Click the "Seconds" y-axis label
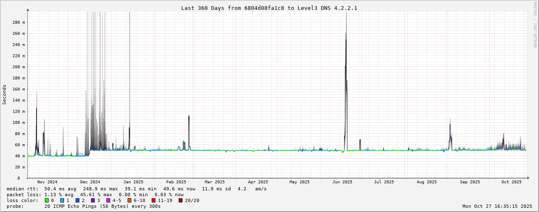Image resolution: width=539 pixels, height=212 pixels. [x=5, y=94]
